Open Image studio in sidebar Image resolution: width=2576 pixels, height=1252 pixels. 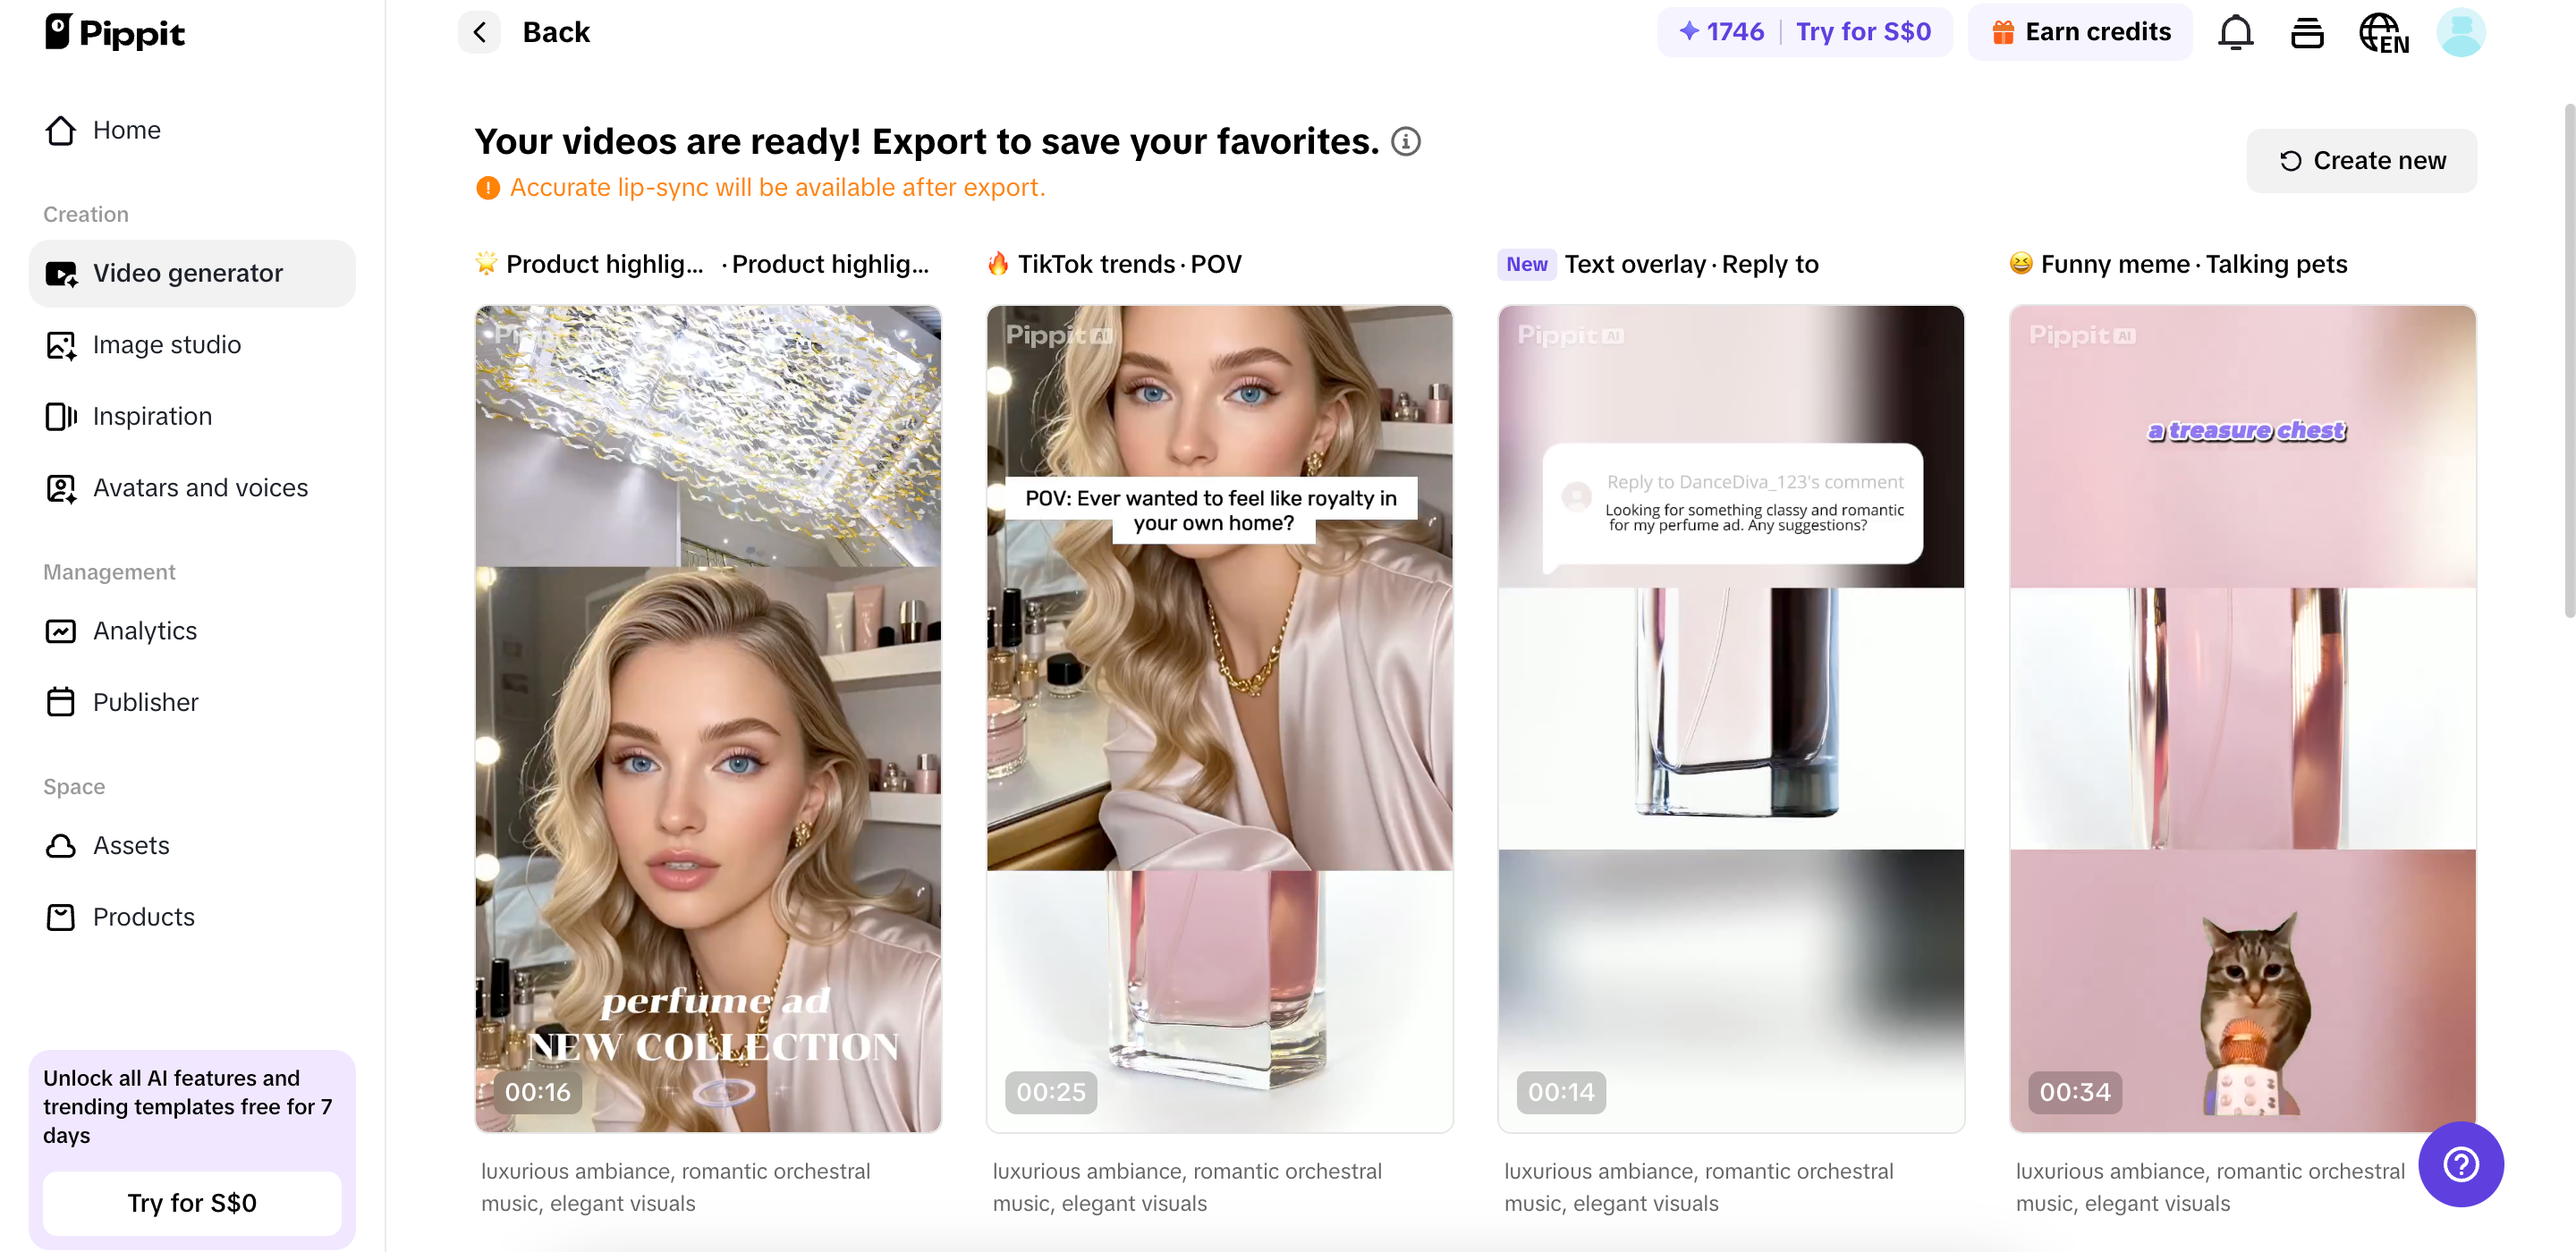pos(166,345)
